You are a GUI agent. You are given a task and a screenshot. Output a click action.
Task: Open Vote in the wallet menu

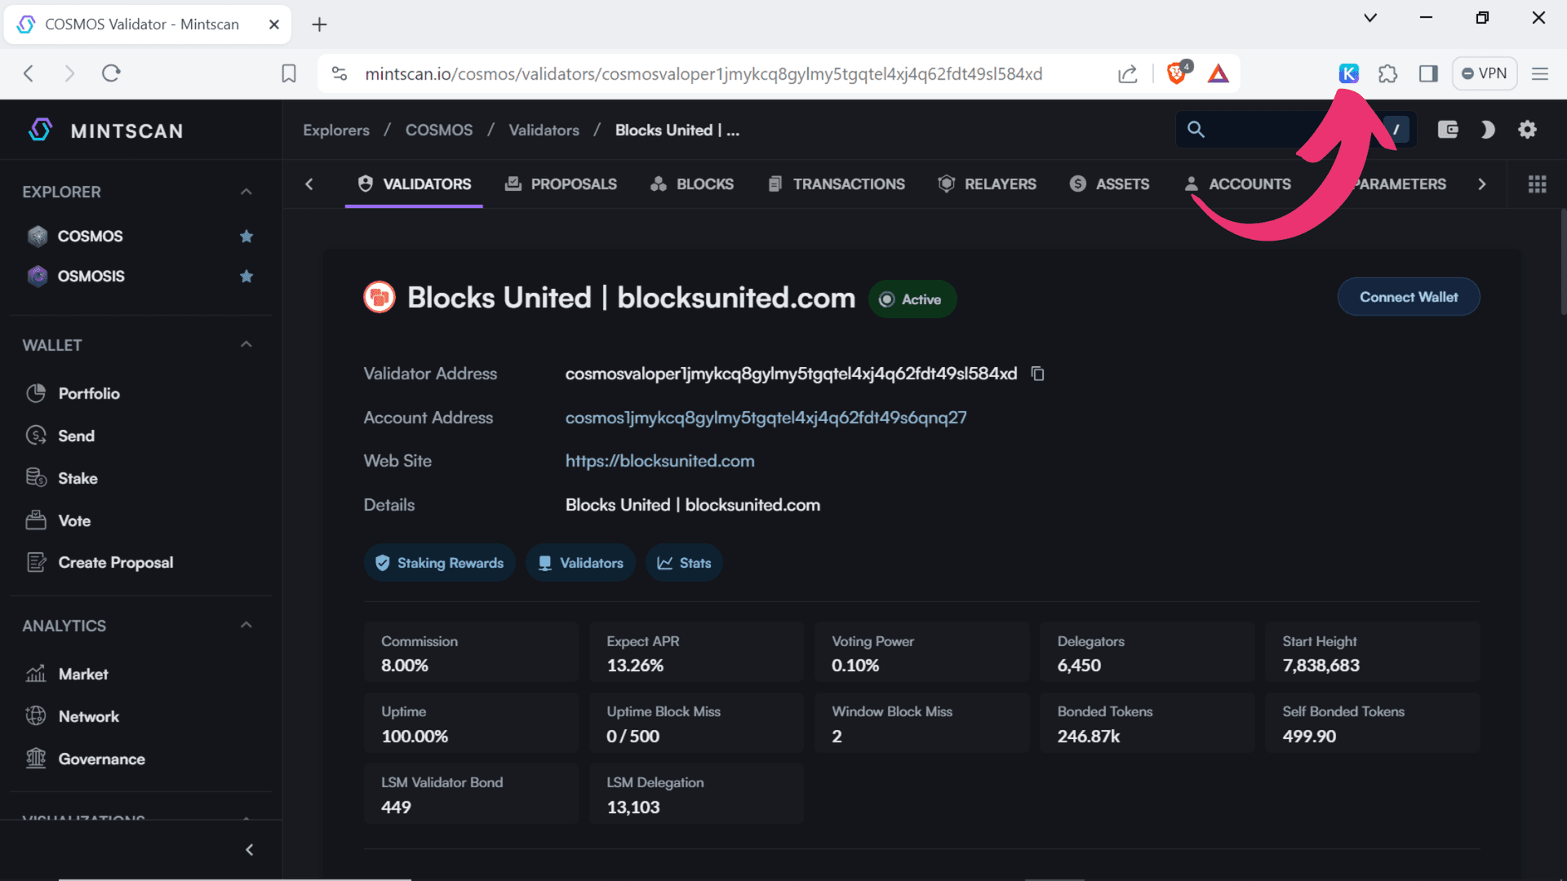pos(74,521)
